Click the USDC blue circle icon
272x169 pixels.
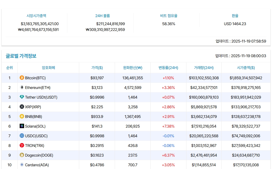pyautogui.click(x=22, y=136)
